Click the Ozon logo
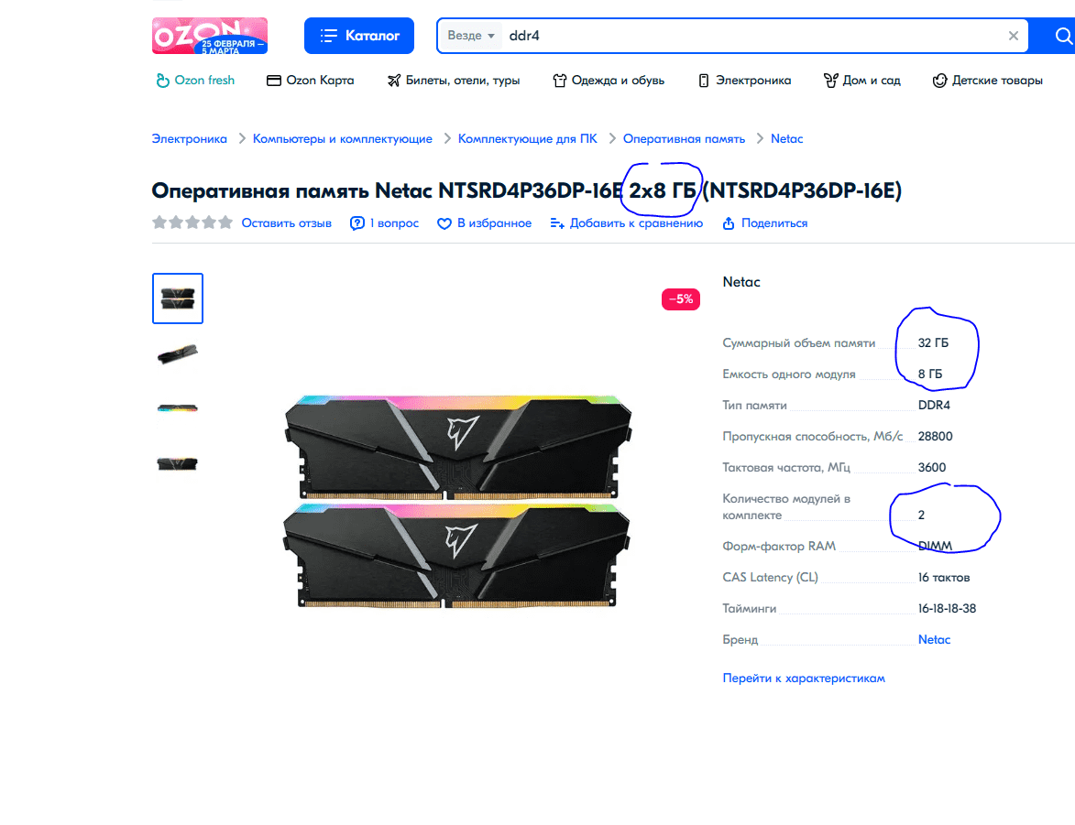Image resolution: width=1075 pixels, height=825 pixels. [210, 36]
